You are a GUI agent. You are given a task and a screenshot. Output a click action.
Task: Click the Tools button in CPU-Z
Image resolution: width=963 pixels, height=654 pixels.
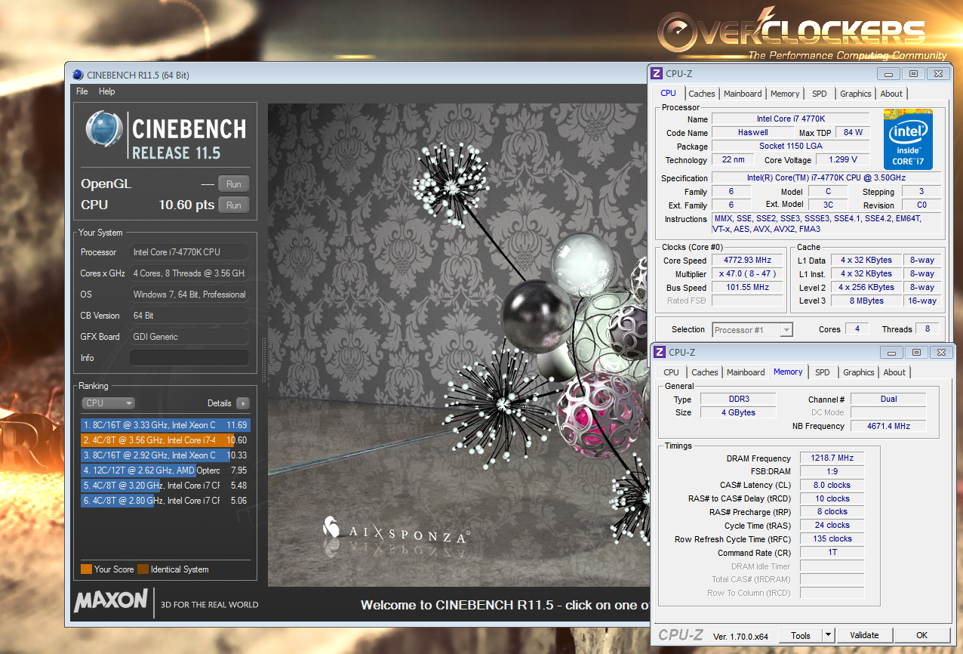(x=801, y=635)
